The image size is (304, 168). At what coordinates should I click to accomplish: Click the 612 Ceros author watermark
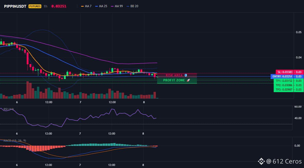(x=284, y=161)
